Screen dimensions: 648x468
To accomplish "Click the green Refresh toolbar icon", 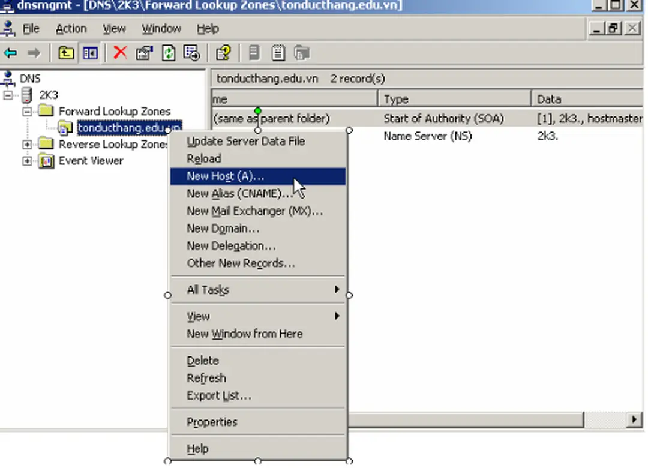I will click(169, 53).
